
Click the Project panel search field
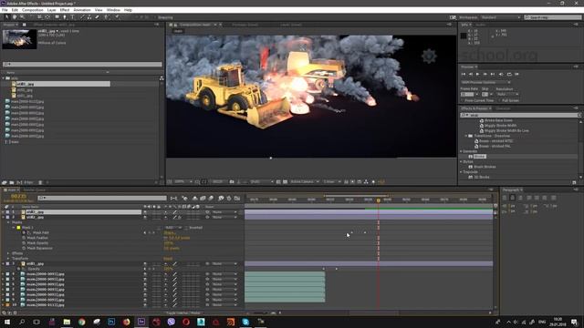point(82,65)
